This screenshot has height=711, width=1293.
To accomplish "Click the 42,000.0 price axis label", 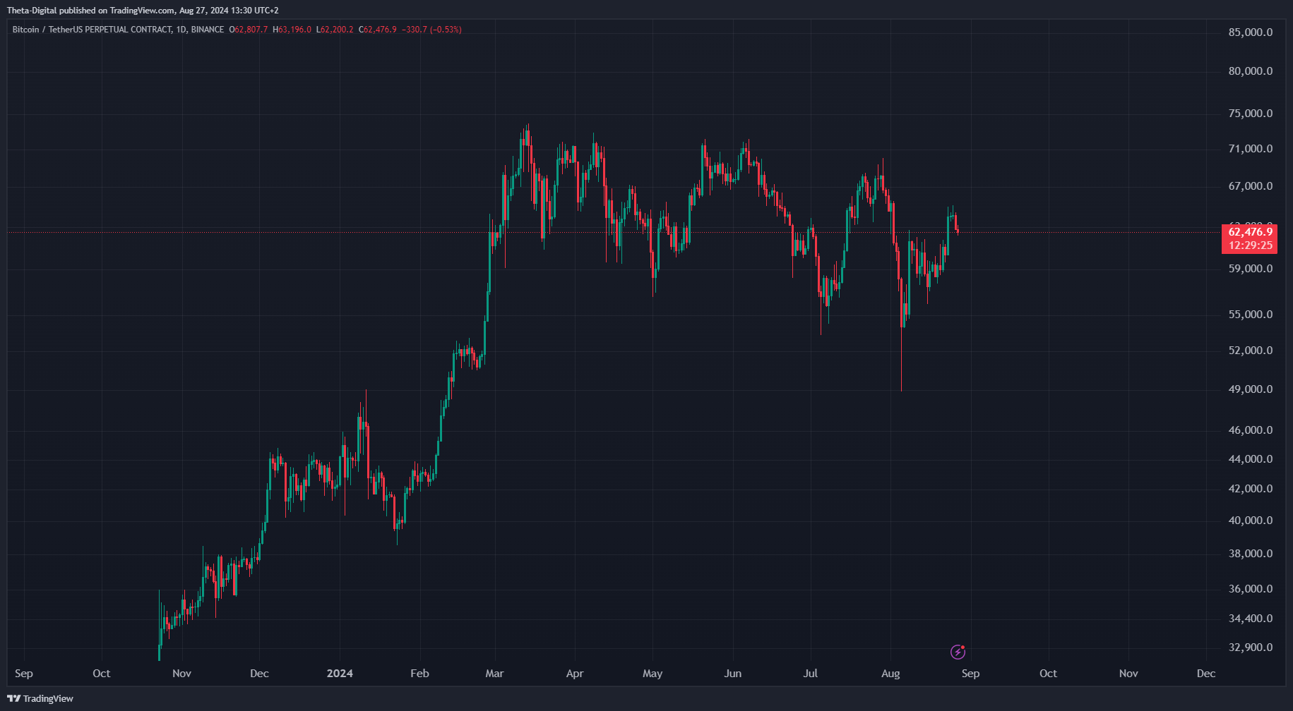I will [1251, 489].
